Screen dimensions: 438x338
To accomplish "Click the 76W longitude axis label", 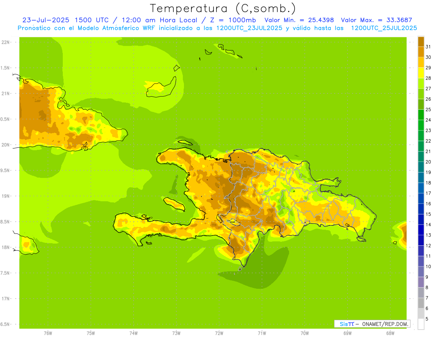I will tap(48, 333).
